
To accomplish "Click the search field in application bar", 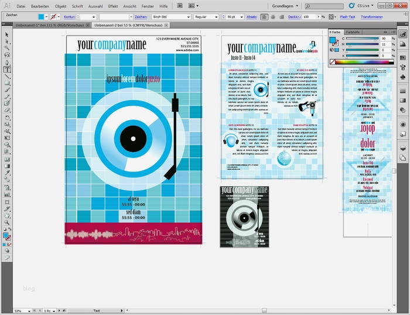I will [324, 6].
